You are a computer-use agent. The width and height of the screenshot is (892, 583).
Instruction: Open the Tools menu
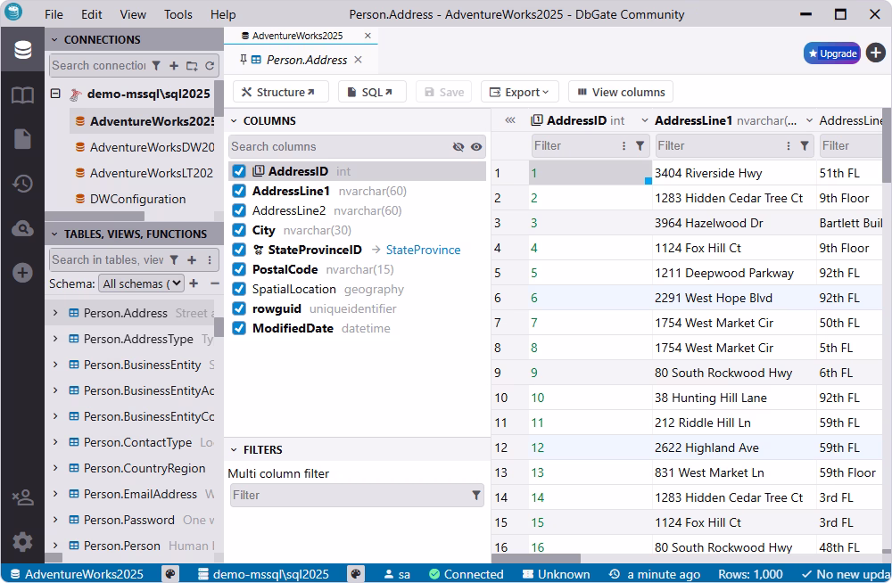(x=178, y=14)
